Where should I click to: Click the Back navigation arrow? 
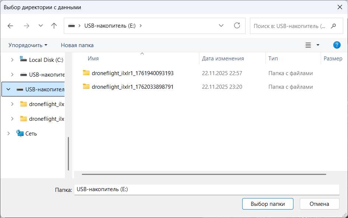(10, 26)
